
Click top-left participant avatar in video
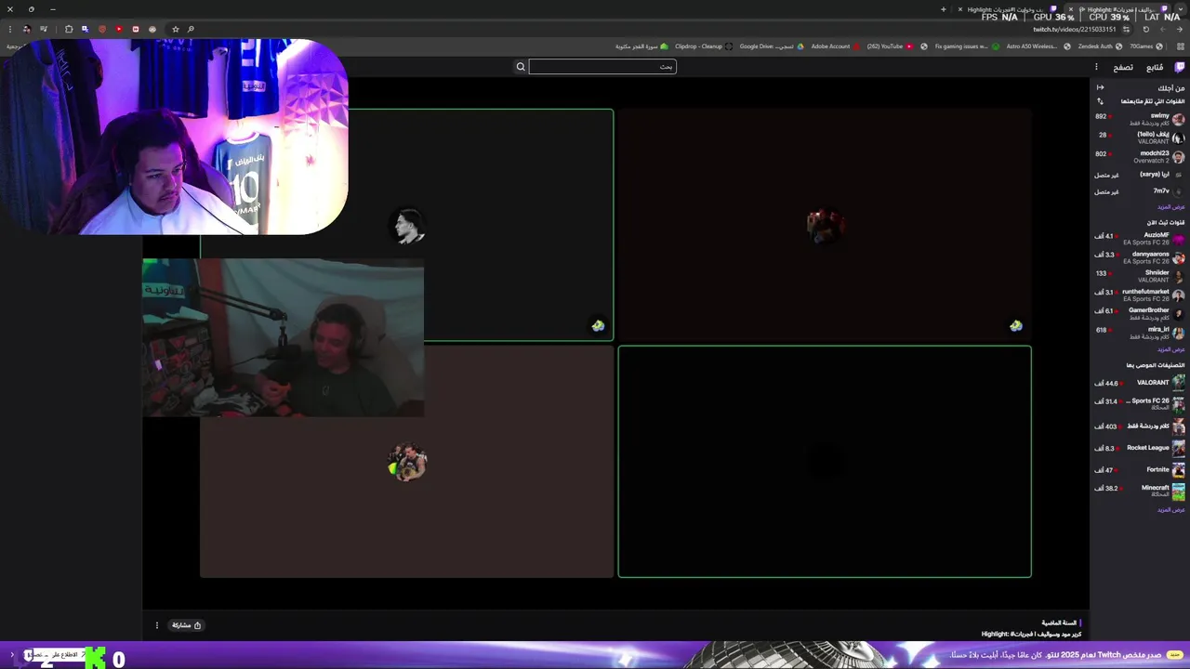click(407, 226)
